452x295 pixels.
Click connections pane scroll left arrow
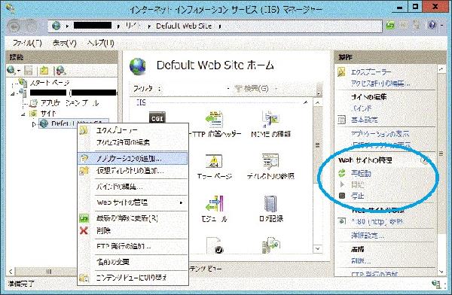pos(11,272)
